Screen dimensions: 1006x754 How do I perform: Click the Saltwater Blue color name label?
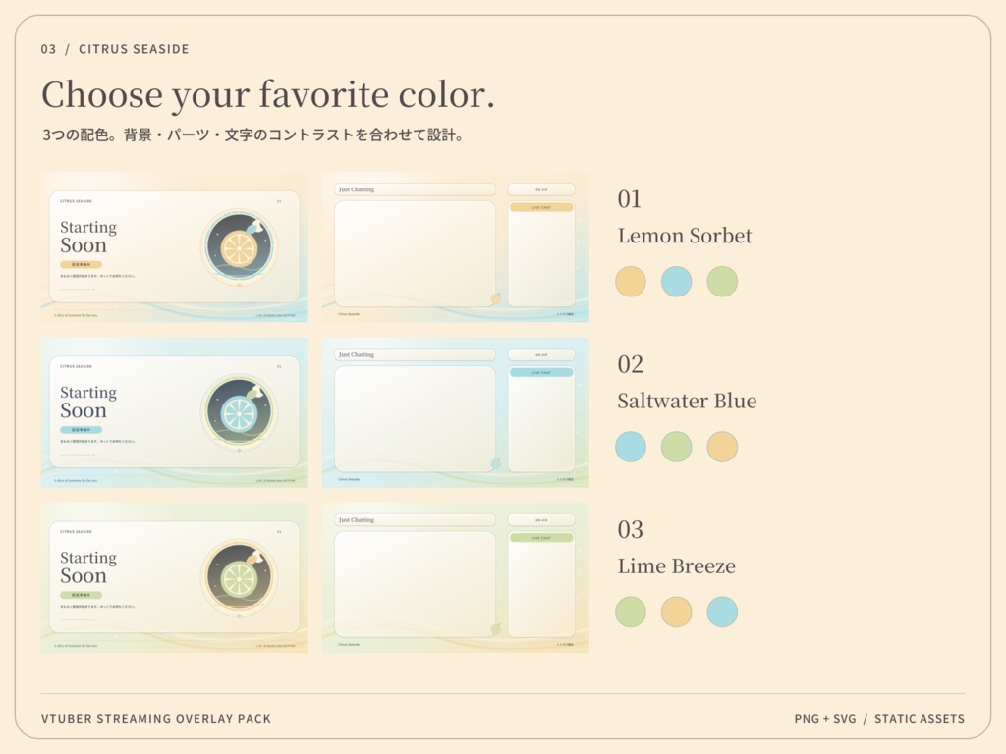pos(687,402)
